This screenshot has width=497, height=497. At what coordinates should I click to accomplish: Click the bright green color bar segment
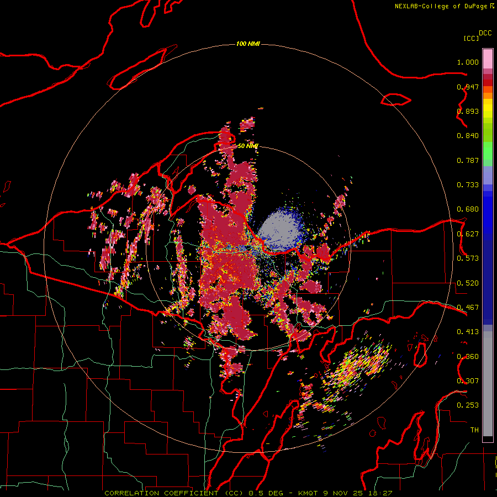coord(488,151)
